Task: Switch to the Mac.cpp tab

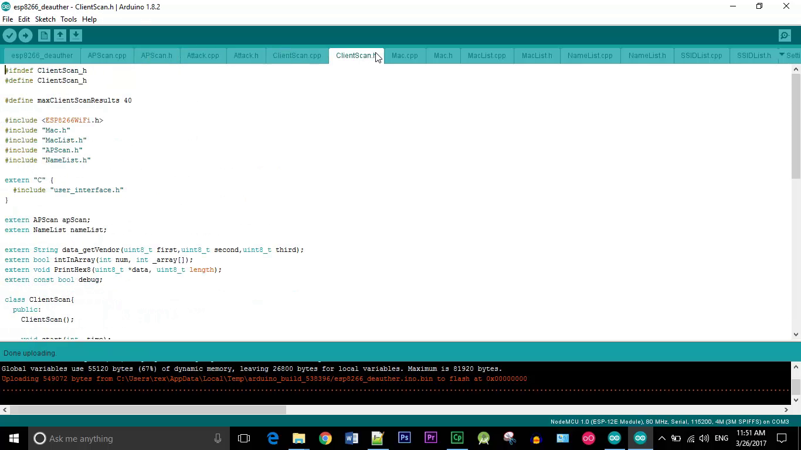Action: [405, 56]
